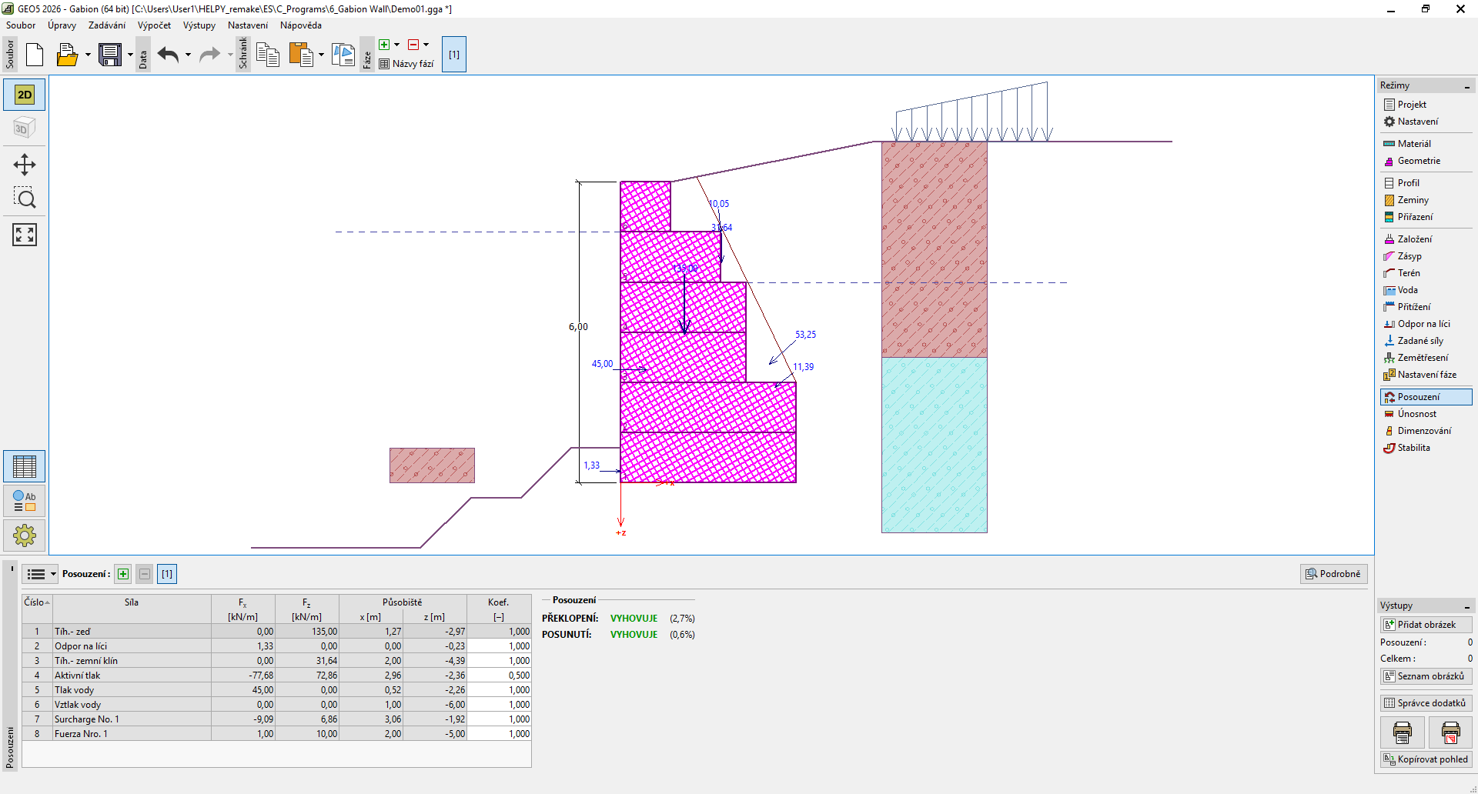This screenshot has height=794, width=1478.
Task: Select Stabilita in the modes tree
Action: pyautogui.click(x=1413, y=448)
